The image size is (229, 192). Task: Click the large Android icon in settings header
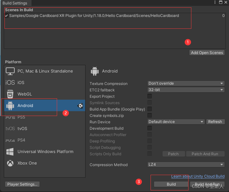pos(95,71)
